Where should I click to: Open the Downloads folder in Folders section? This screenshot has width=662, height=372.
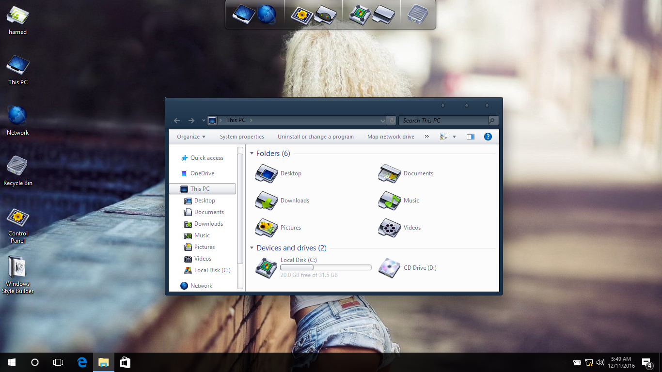pyautogui.click(x=266, y=201)
